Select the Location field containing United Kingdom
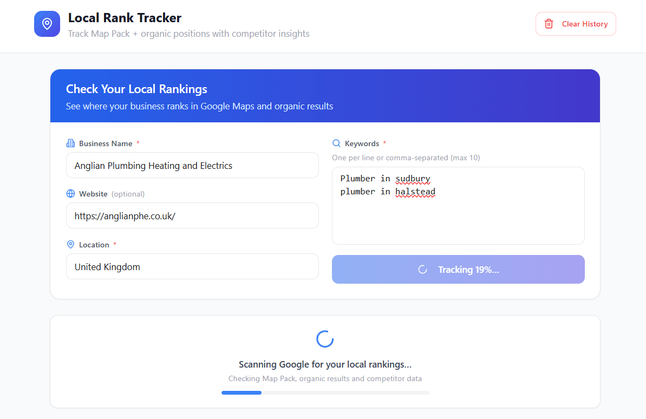 pyautogui.click(x=192, y=266)
